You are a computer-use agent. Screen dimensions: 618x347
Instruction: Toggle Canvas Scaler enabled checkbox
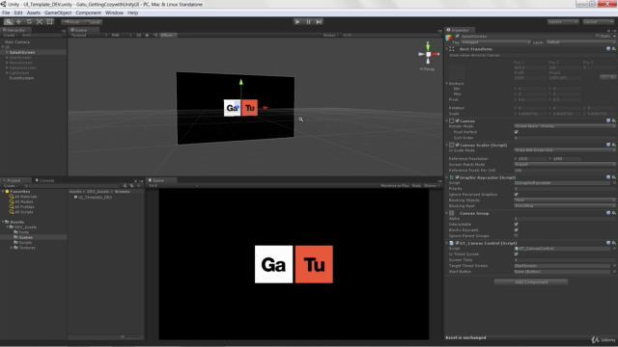[x=457, y=145]
